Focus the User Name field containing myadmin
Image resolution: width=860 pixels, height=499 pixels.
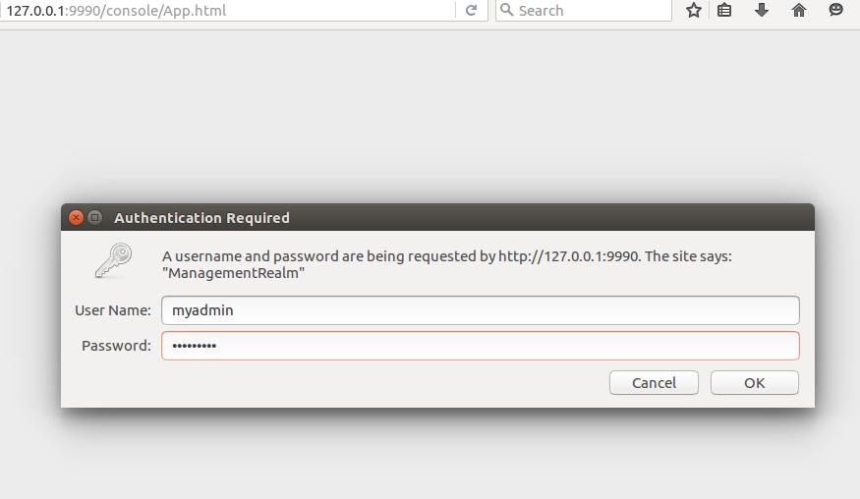(x=481, y=310)
